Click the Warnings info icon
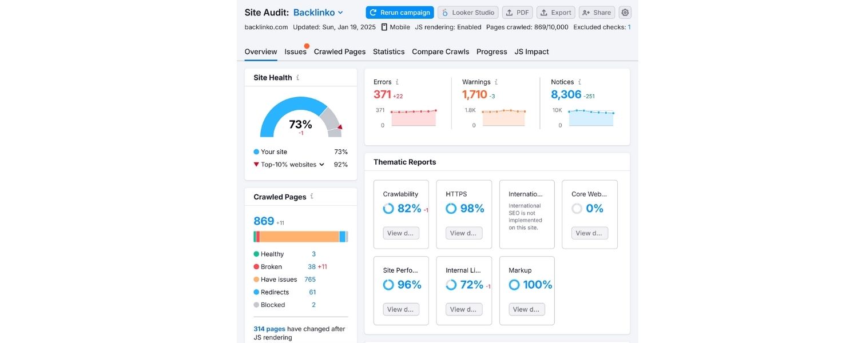Image resolution: width=858 pixels, height=343 pixels. point(495,82)
